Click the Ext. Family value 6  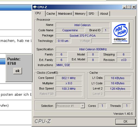[62, 60]
